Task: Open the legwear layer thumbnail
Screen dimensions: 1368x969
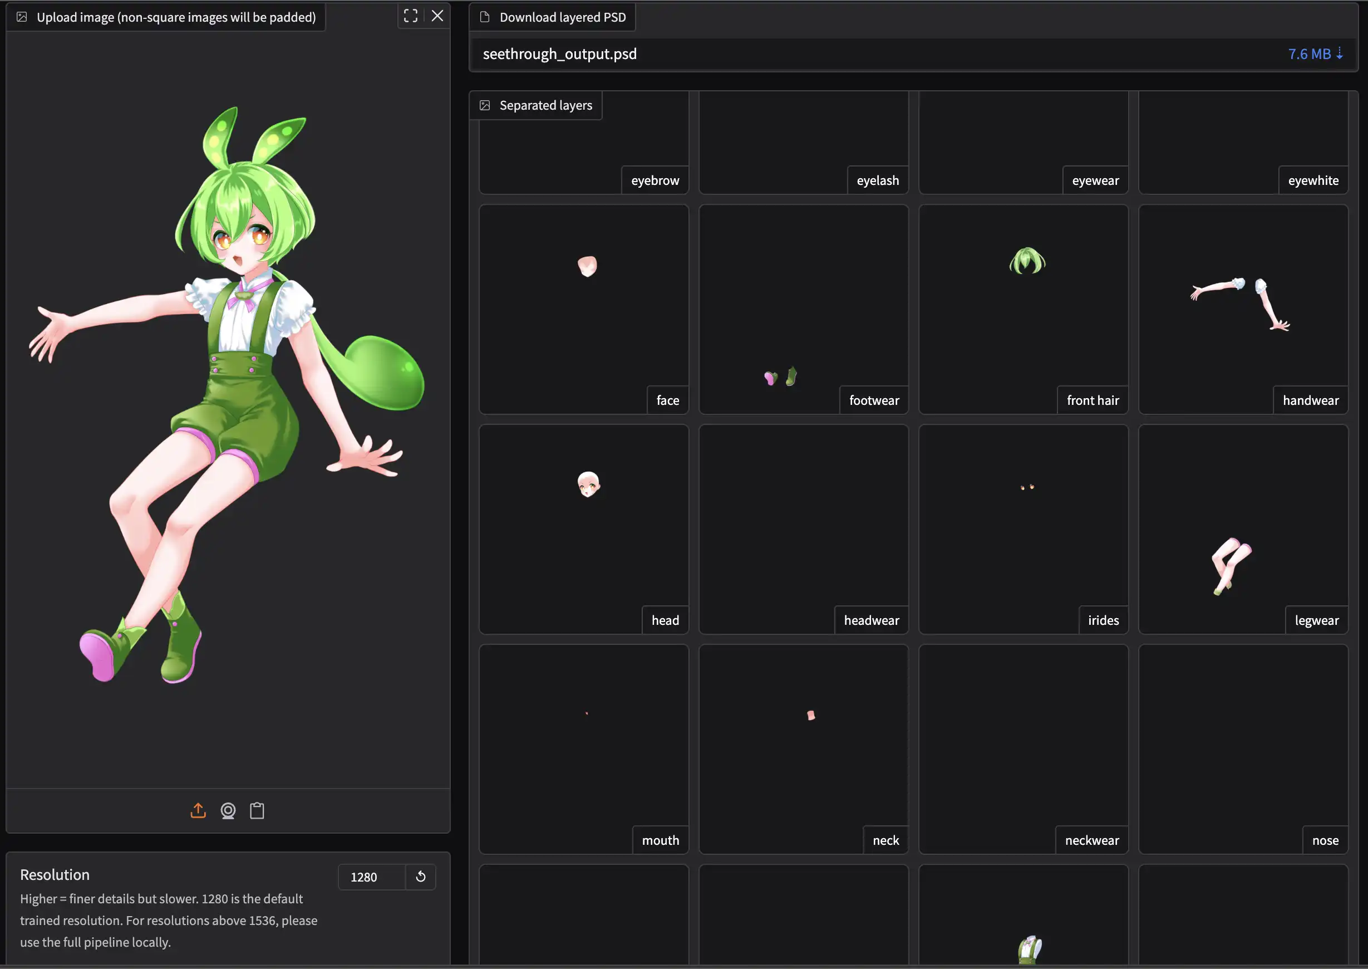Action: 1242,528
